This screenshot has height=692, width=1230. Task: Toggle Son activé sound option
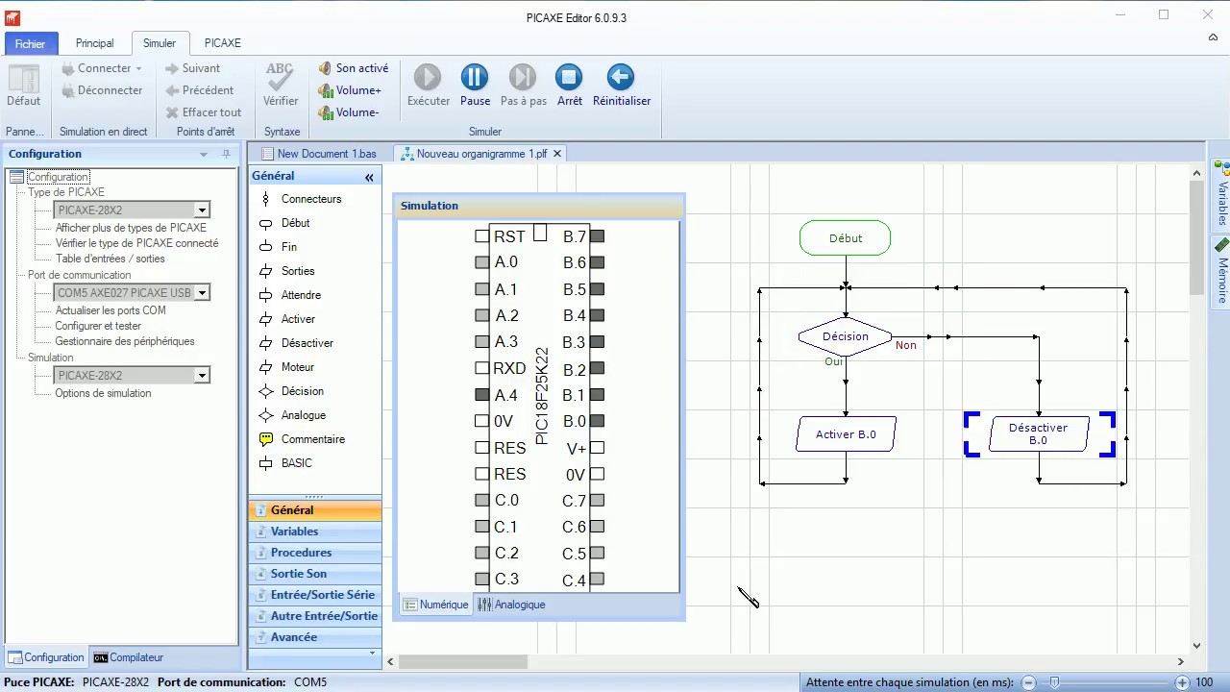click(x=354, y=68)
